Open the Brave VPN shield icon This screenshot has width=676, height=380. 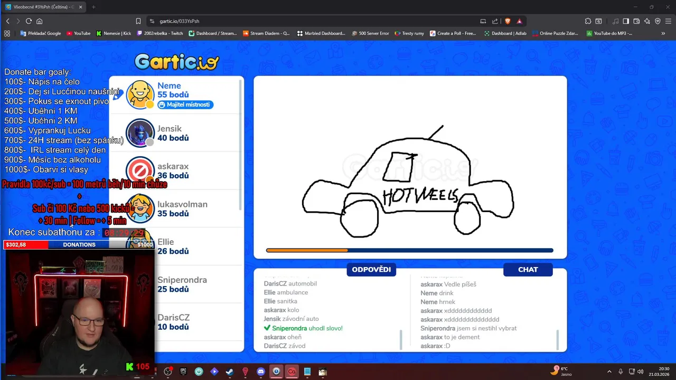658,21
